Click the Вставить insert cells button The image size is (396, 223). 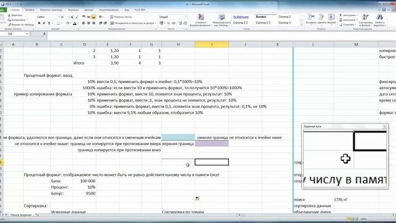[311, 20]
